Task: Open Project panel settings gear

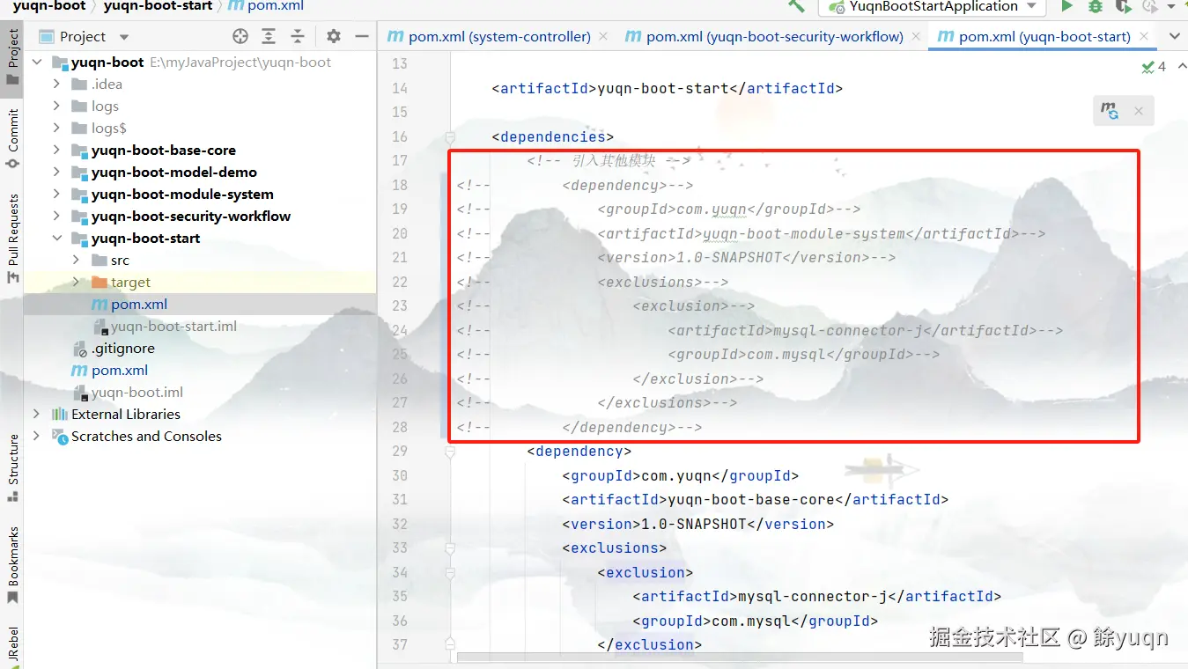Action: coord(333,36)
